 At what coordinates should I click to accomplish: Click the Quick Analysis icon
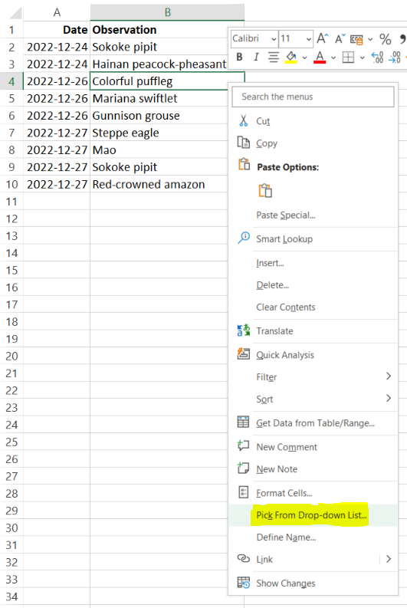[244, 353]
